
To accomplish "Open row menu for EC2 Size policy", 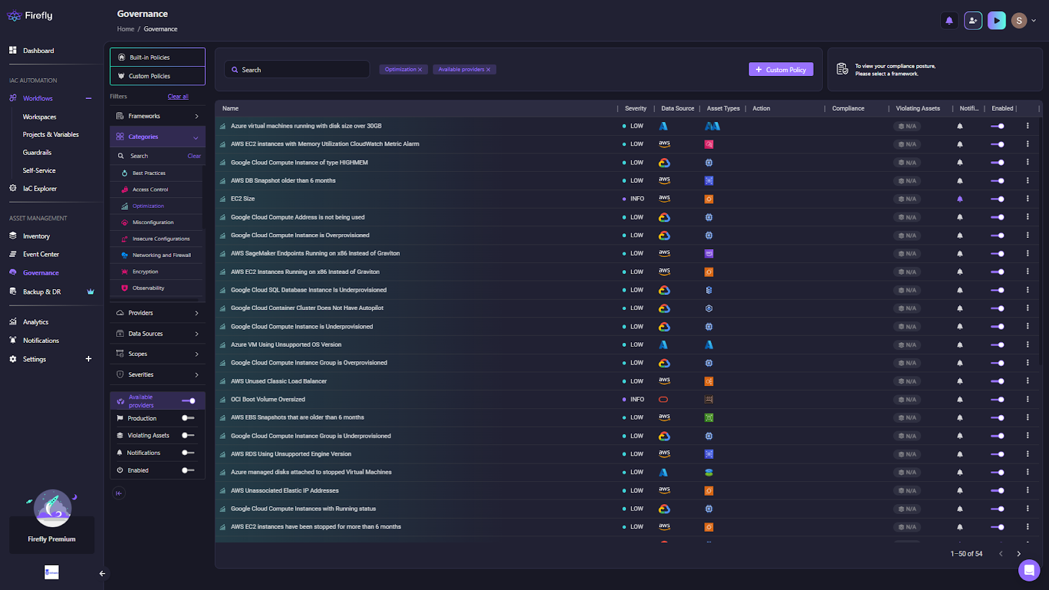I will [x=1027, y=199].
